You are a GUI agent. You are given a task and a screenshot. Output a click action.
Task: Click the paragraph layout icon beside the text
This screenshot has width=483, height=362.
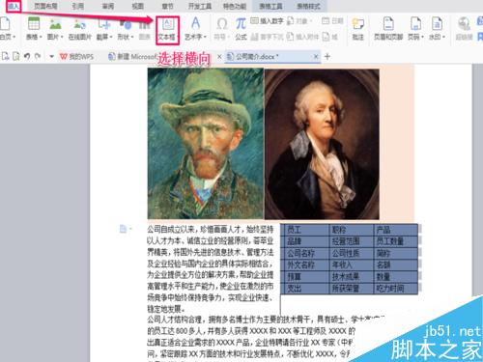[x=123, y=229]
